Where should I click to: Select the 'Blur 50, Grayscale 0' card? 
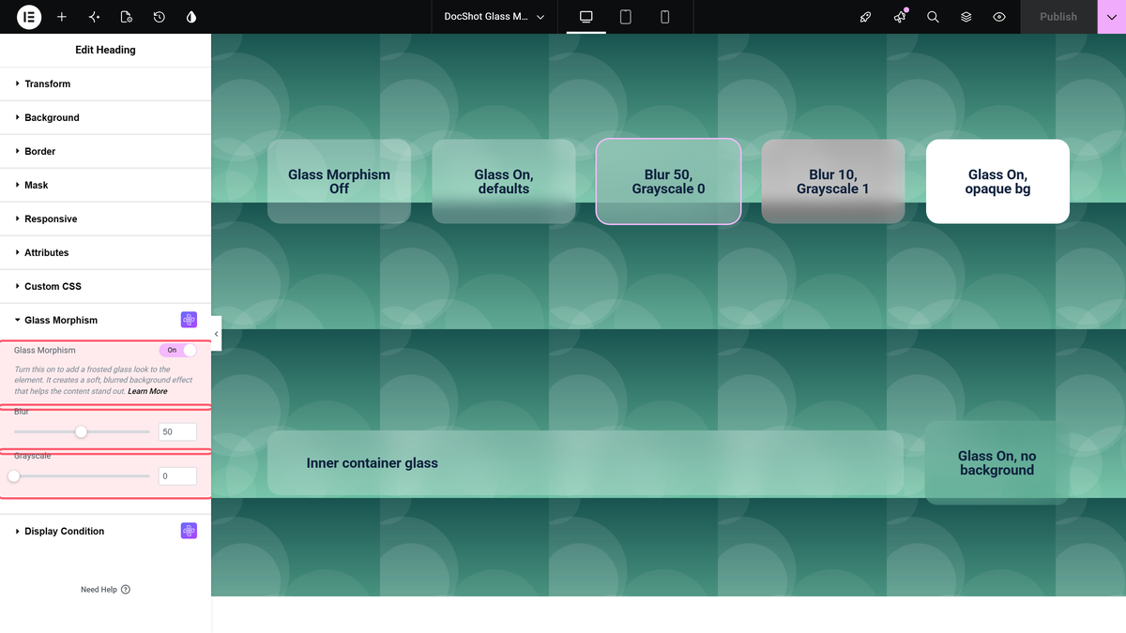tap(668, 181)
